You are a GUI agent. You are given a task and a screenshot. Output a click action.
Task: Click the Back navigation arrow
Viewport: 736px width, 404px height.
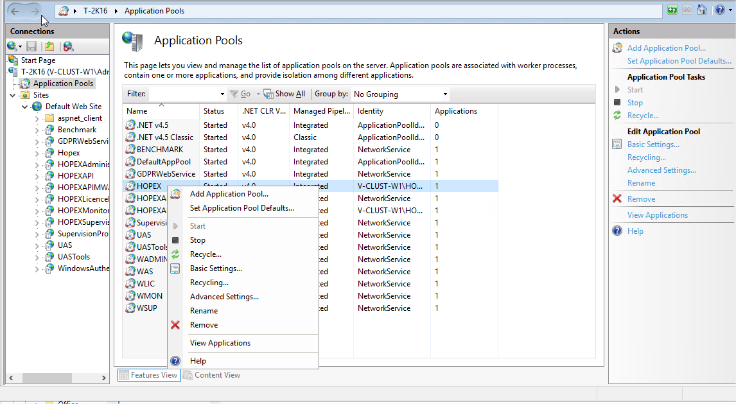pos(15,11)
